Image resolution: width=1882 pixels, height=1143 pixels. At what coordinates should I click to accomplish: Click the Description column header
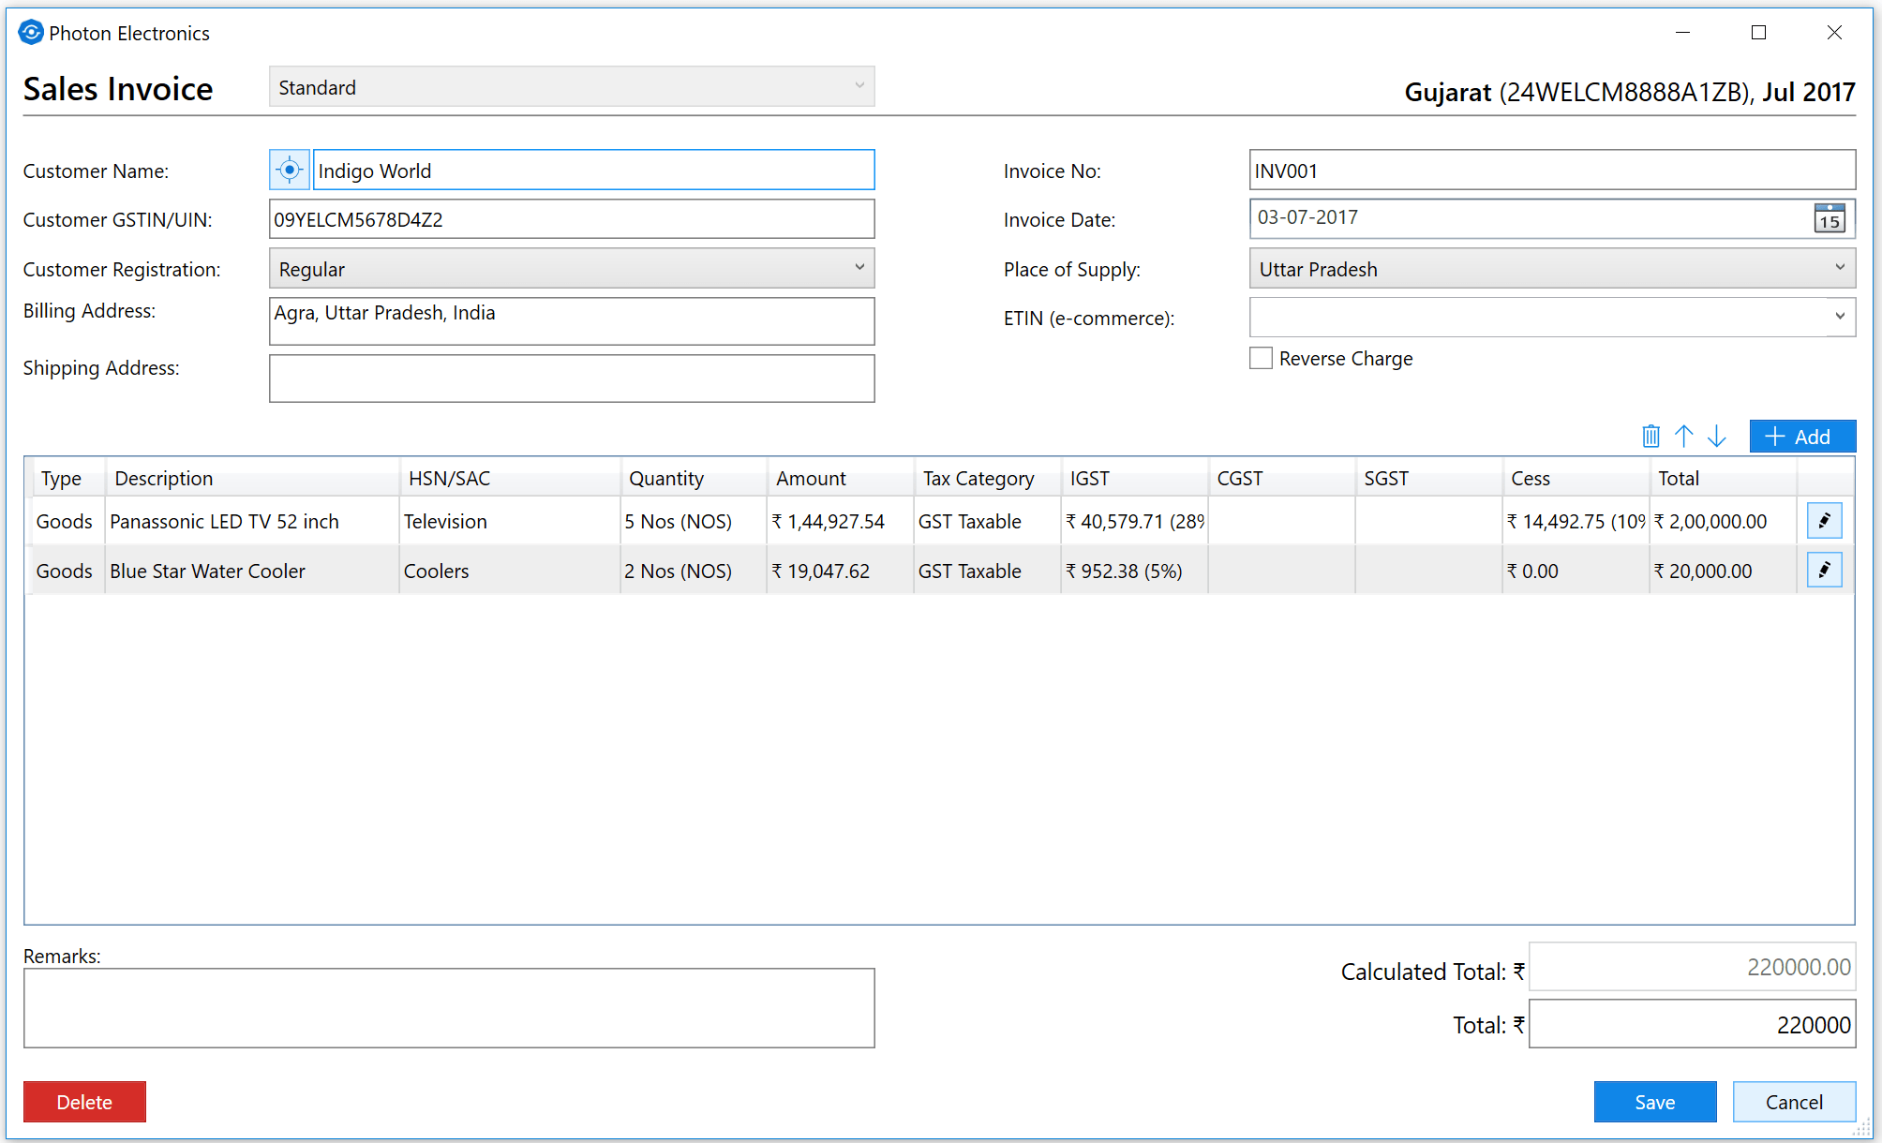[164, 479]
